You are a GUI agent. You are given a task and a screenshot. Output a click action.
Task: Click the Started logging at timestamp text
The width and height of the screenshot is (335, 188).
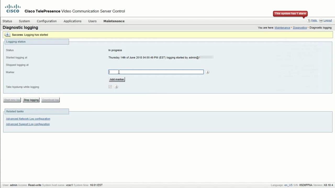point(154,57)
